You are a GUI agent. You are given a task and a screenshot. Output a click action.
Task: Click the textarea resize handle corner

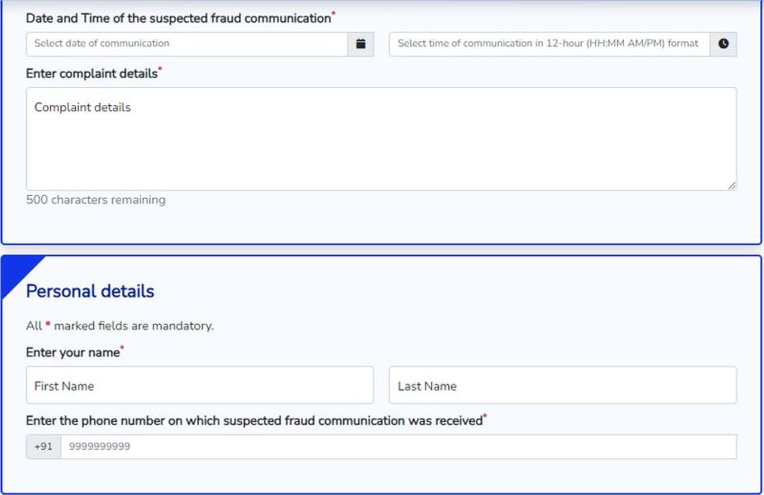(x=732, y=185)
